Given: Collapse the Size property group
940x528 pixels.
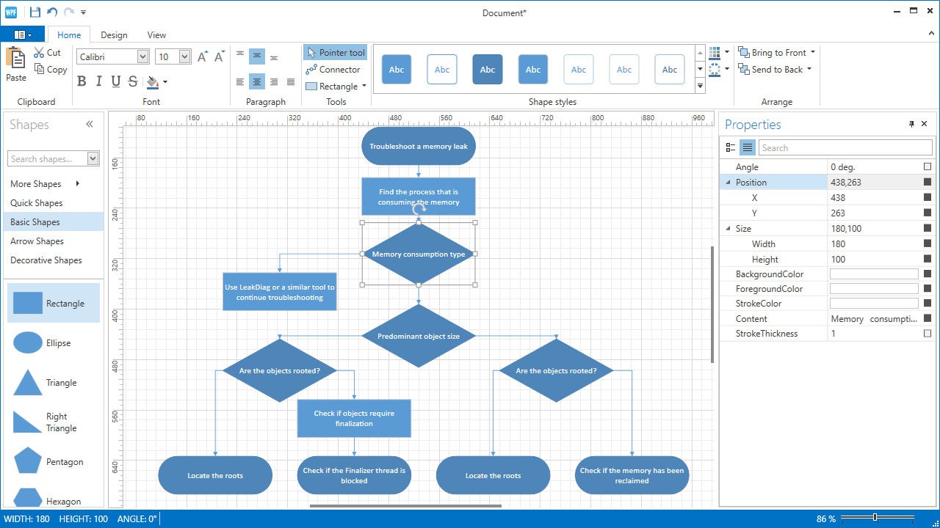Looking at the screenshot, I should coord(728,229).
